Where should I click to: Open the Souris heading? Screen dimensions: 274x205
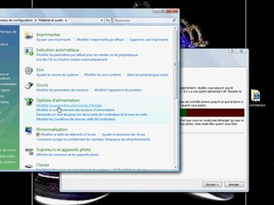(x=42, y=85)
